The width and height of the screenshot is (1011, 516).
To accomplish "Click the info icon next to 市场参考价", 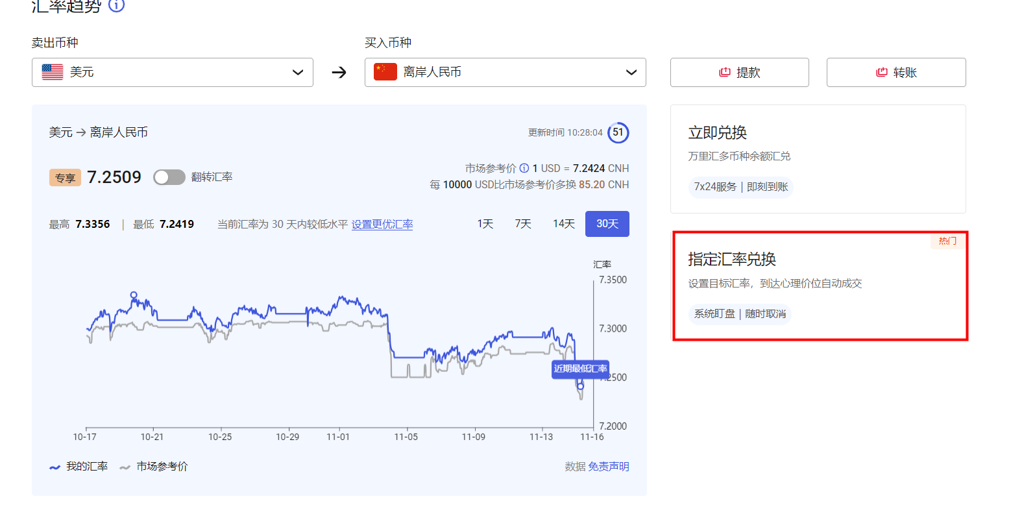I will 524,167.
